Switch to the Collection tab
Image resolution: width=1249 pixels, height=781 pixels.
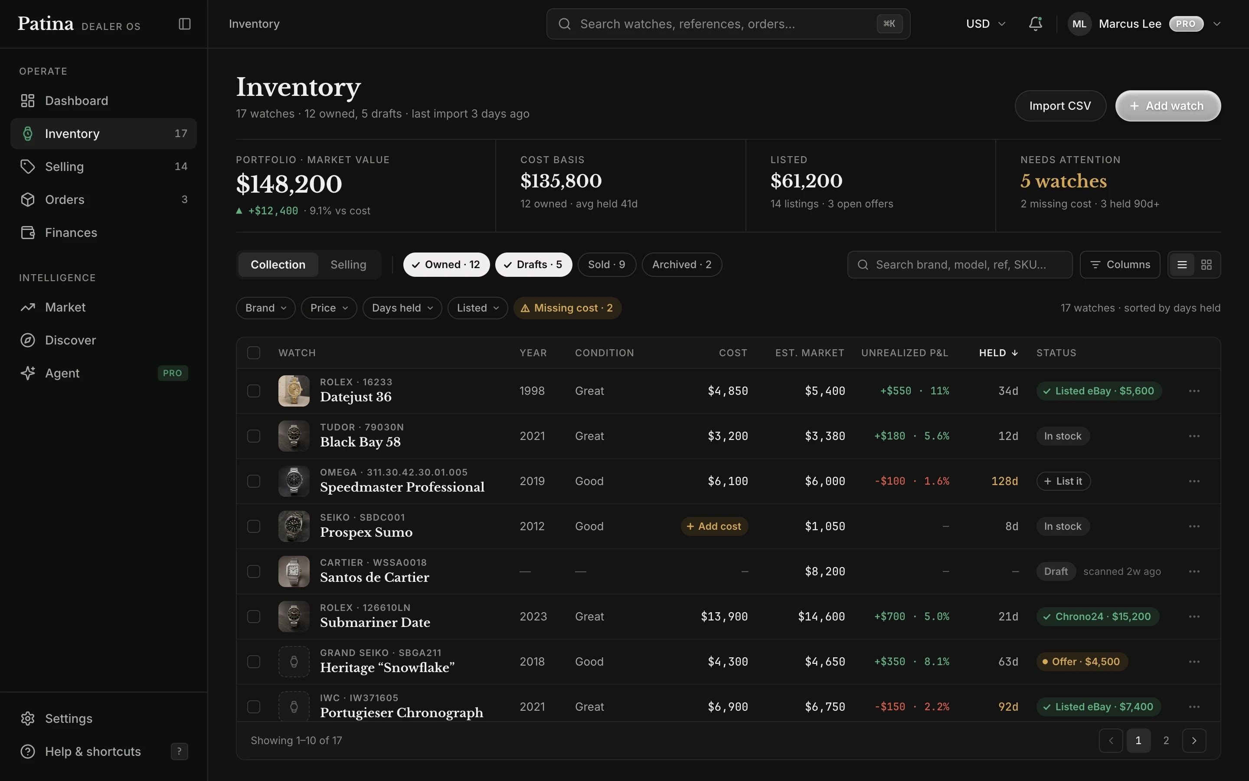pos(278,265)
